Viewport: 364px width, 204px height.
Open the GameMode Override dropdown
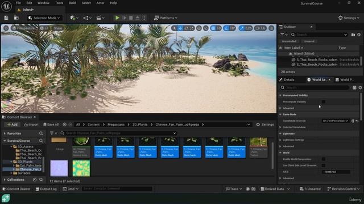[x=336, y=121]
